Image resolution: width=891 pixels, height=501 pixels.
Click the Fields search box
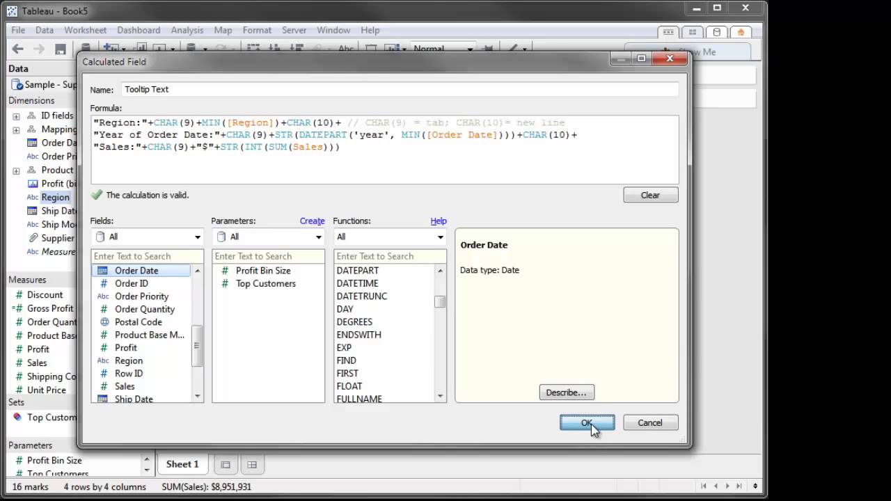tap(147, 256)
